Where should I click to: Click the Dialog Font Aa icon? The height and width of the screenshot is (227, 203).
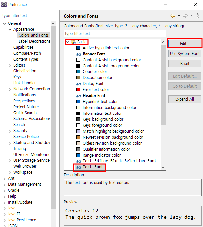[x=78, y=84]
